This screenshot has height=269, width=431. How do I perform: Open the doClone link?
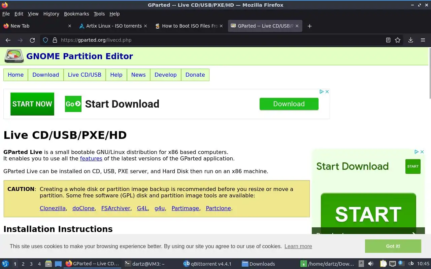pyautogui.click(x=84, y=208)
